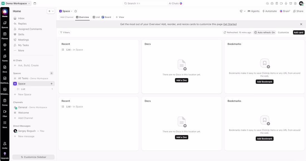This screenshot has height=161, width=306.
Task: Open the calendar icon beside Demo Workspace
Action: click(35, 3)
